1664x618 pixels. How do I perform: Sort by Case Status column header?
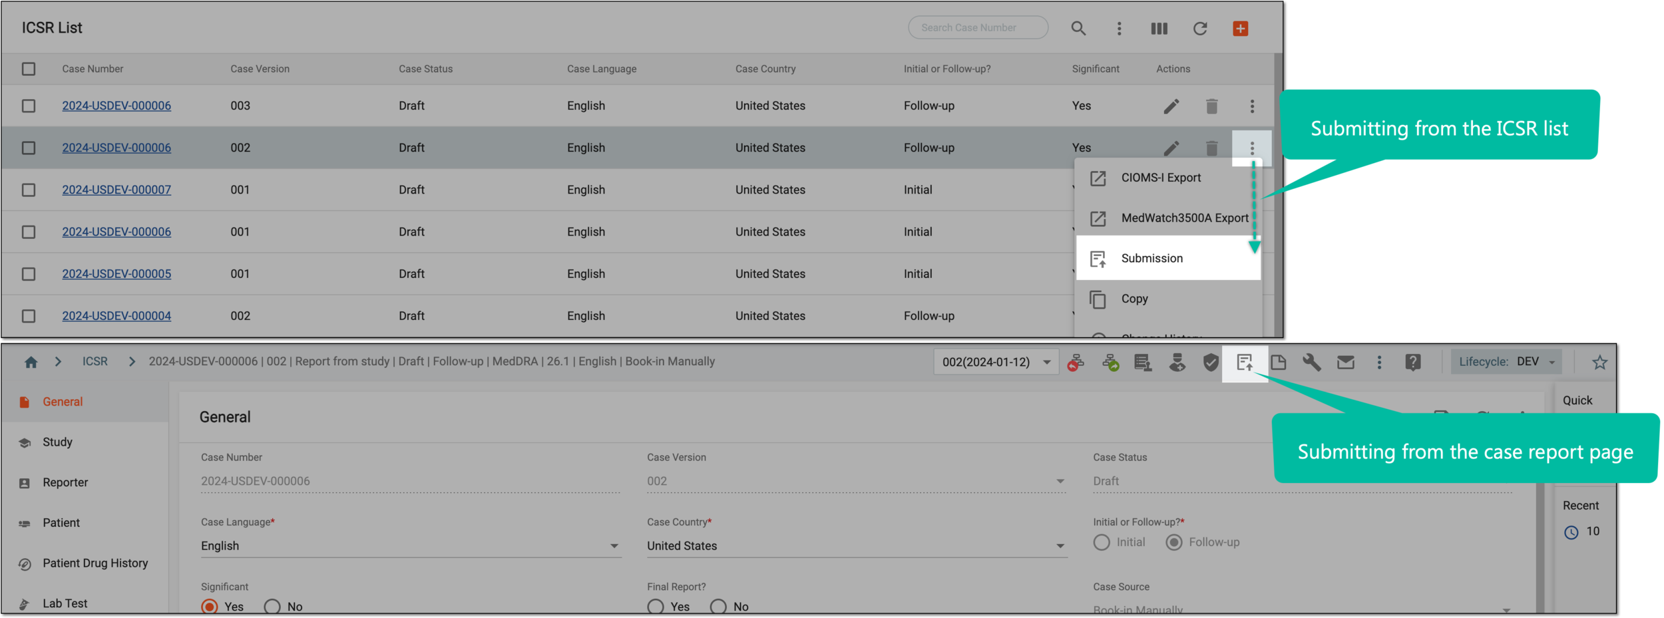pyautogui.click(x=425, y=69)
